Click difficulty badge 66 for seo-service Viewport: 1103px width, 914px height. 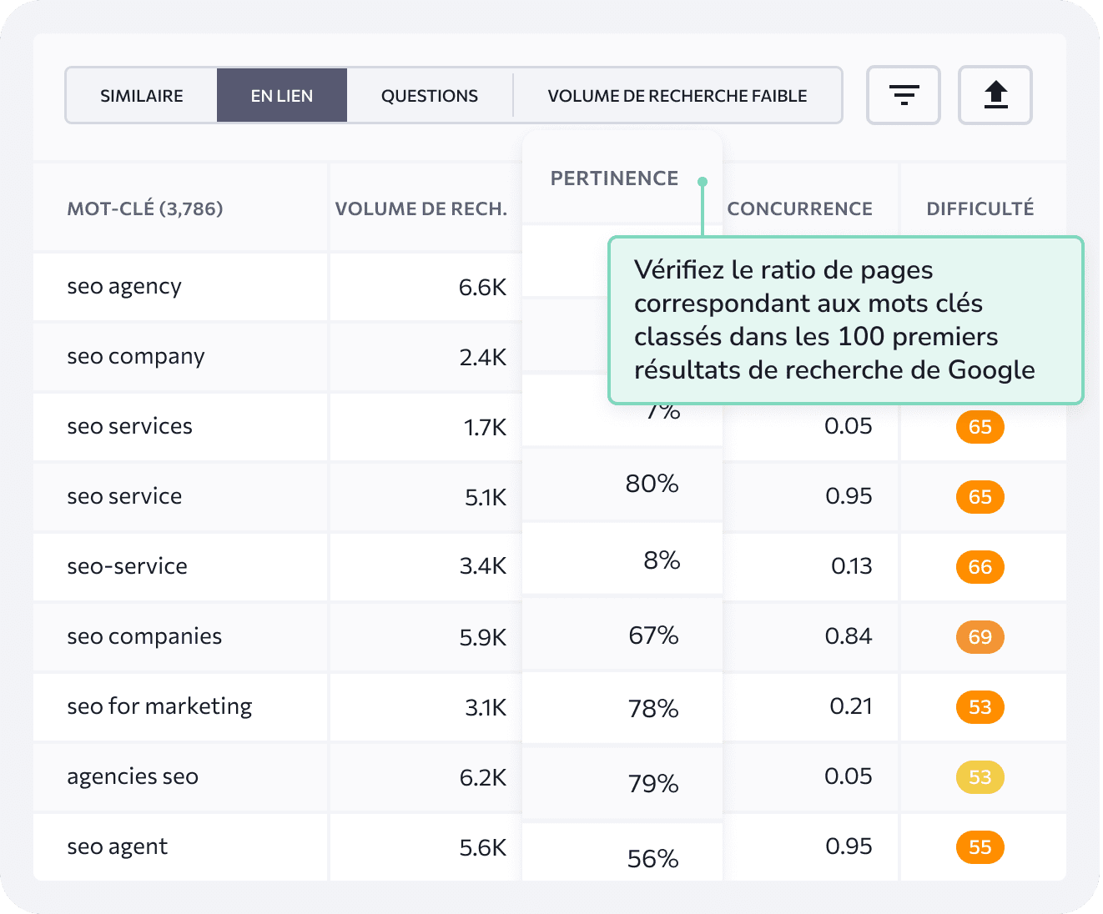click(x=980, y=567)
